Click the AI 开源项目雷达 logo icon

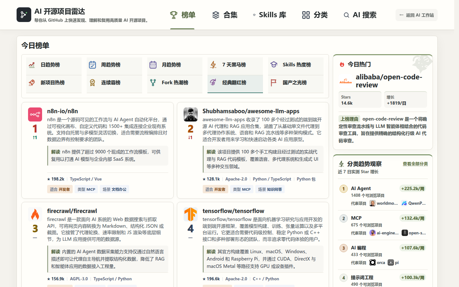pyautogui.click(x=24, y=15)
